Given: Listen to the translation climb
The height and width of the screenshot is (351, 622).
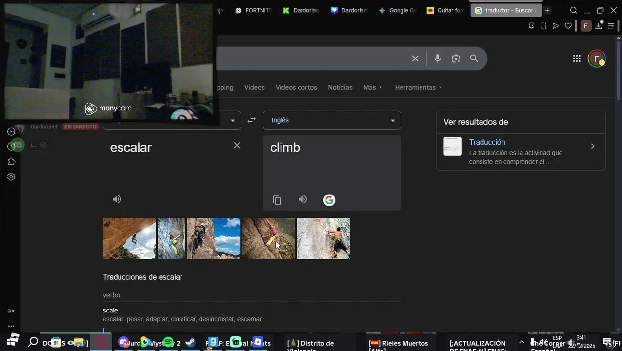Looking at the screenshot, I should coord(303,199).
